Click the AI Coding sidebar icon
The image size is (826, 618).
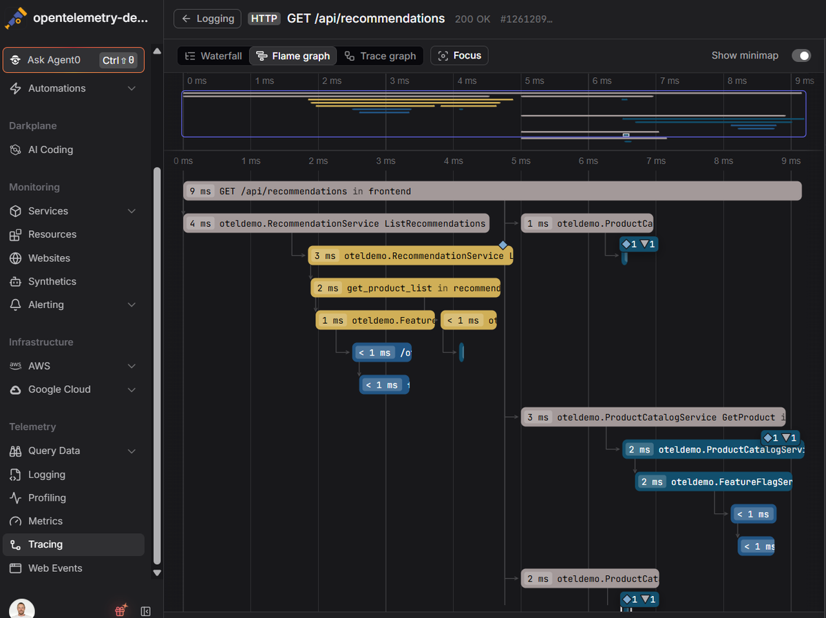click(16, 150)
